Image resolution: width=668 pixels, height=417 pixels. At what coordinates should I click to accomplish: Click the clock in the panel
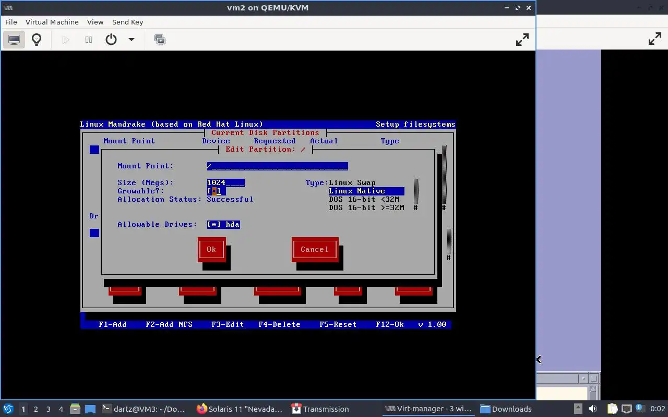[658, 409]
